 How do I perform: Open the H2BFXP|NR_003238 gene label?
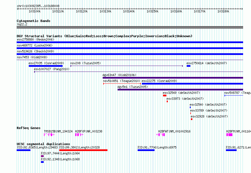click(89, 131)
